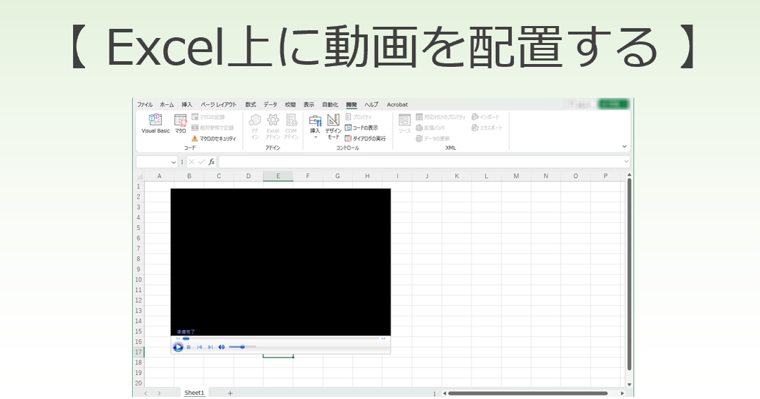Open the Visual Basic editor
The height and width of the screenshot is (399, 760).
[x=156, y=124]
